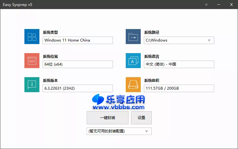Screen dimensions: 238x149
Task: Click the Windows 11 Home China field
Action: (78, 40)
